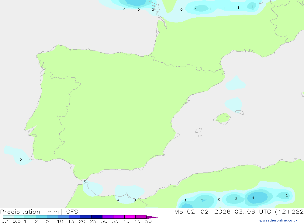Choose the 2–5 mm sky blue legend swatch
Viewport: 304px width, 223px height.
click(x=41, y=217)
